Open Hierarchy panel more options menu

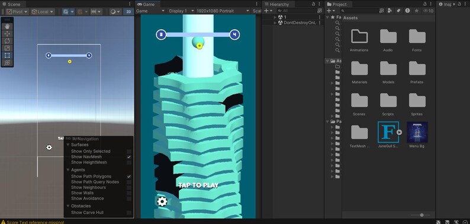coord(319,4)
